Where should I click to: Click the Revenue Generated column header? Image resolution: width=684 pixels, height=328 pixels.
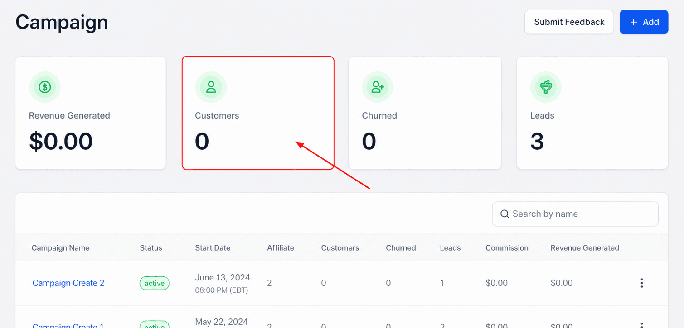click(x=585, y=248)
